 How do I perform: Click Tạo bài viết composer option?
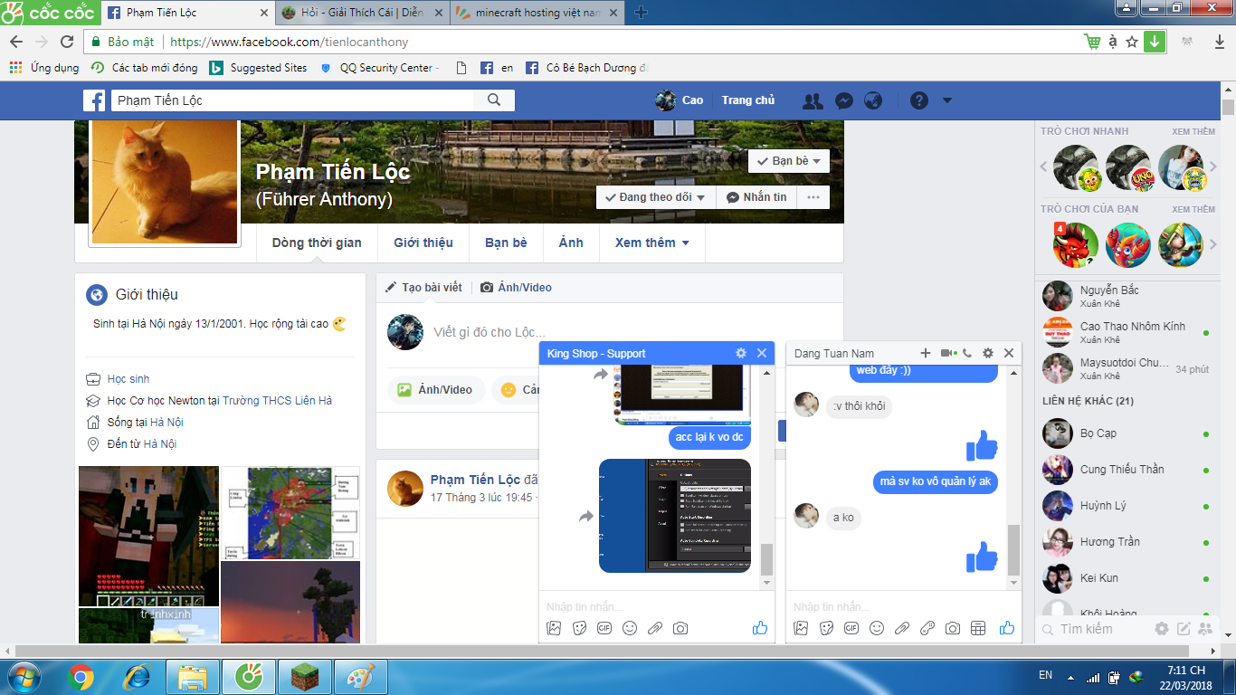point(423,288)
